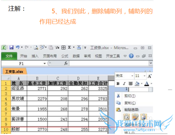Click the 姓 名 header cell
Image resolution: width=175 pixels, height=135 pixels.
pos(19,83)
